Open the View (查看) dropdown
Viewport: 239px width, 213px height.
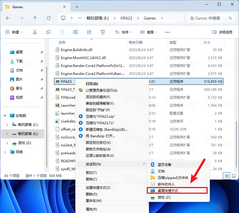tap(149, 32)
